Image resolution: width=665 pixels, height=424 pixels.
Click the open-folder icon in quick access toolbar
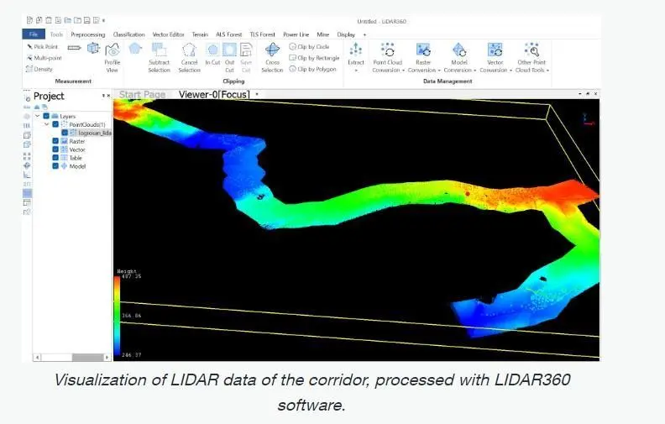(x=68, y=20)
